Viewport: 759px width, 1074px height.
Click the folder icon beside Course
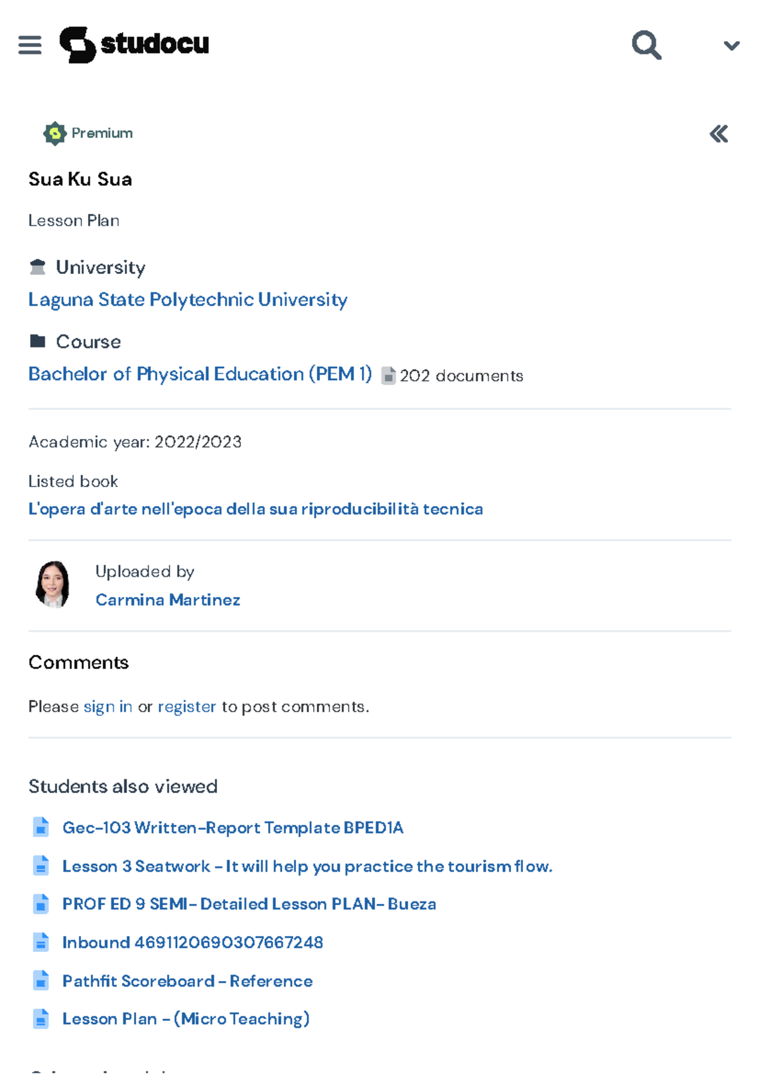coord(37,340)
